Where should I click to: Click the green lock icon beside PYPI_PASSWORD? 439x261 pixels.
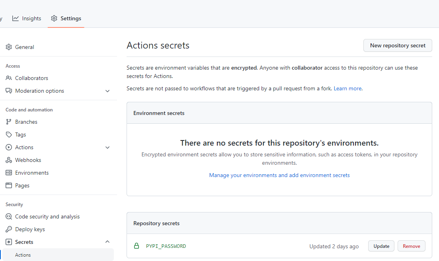pyautogui.click(x=137, y=246)
